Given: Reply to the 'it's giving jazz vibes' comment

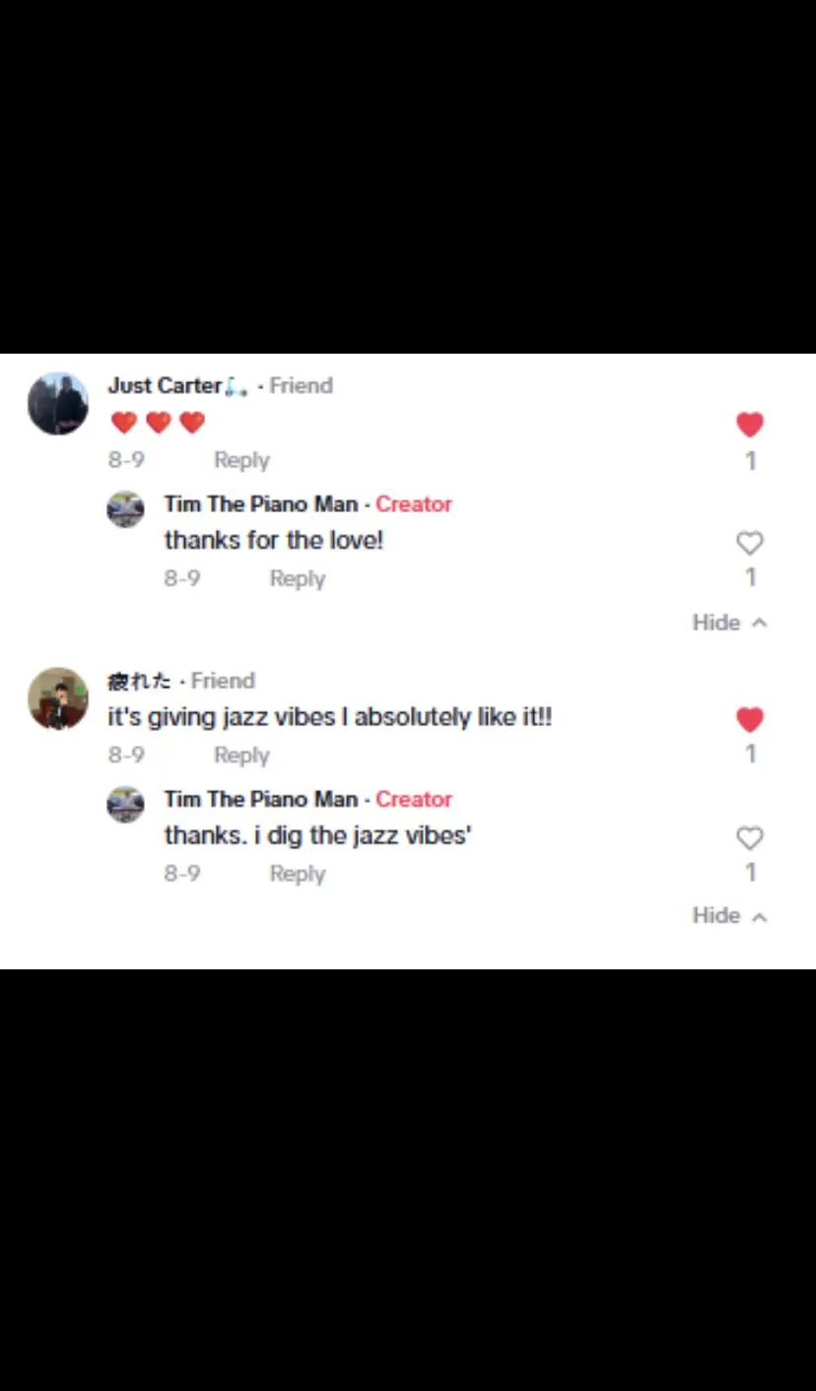Looking at the screenshot, I should pos(241,756).
